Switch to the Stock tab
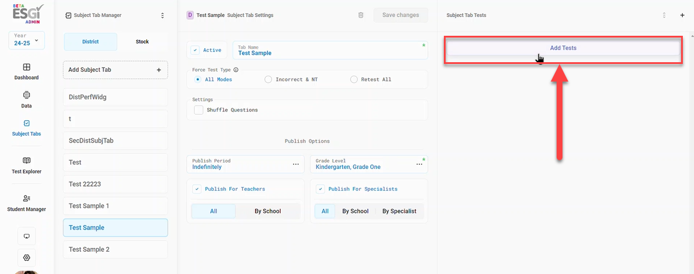Viewport: 694px width, 274px height. (x=142, y=42)
